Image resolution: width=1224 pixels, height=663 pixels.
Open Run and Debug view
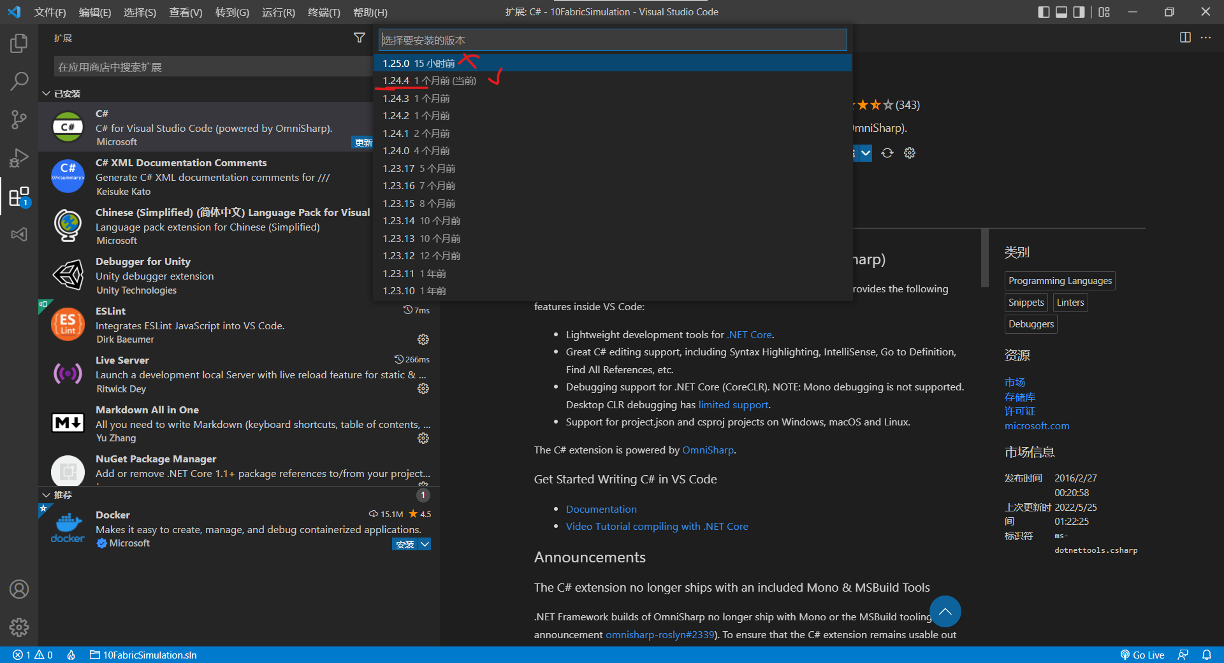19,157
